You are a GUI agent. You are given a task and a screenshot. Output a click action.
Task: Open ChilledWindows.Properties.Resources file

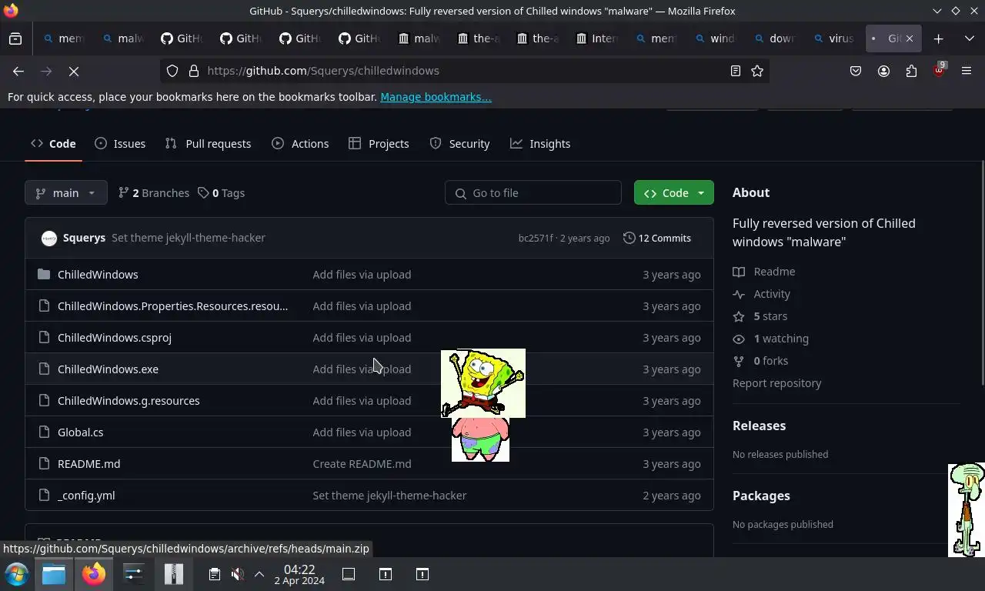click(172, 306)
